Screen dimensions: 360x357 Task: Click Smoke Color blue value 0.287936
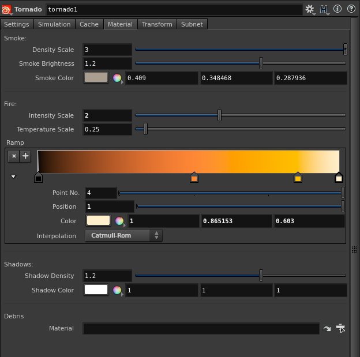click(x=310, y=78)
